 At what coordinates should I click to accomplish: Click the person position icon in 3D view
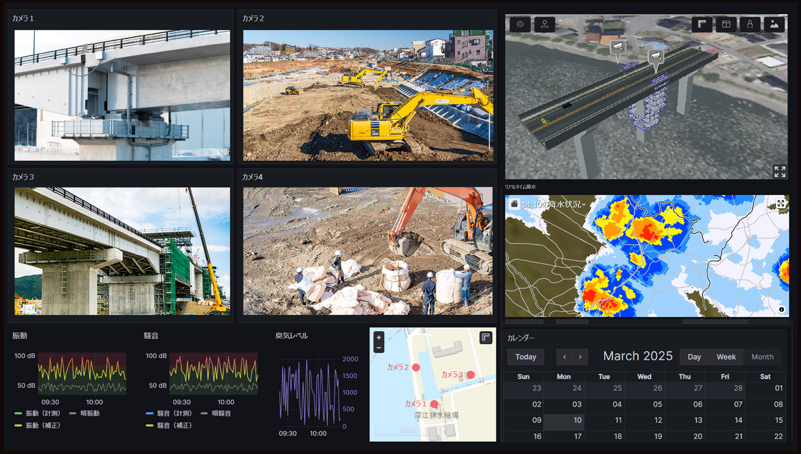[x=545, y=24]
